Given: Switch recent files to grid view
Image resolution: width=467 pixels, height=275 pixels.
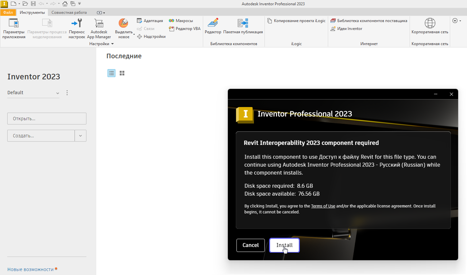Looking at the screenshot, I should point(122,73).
